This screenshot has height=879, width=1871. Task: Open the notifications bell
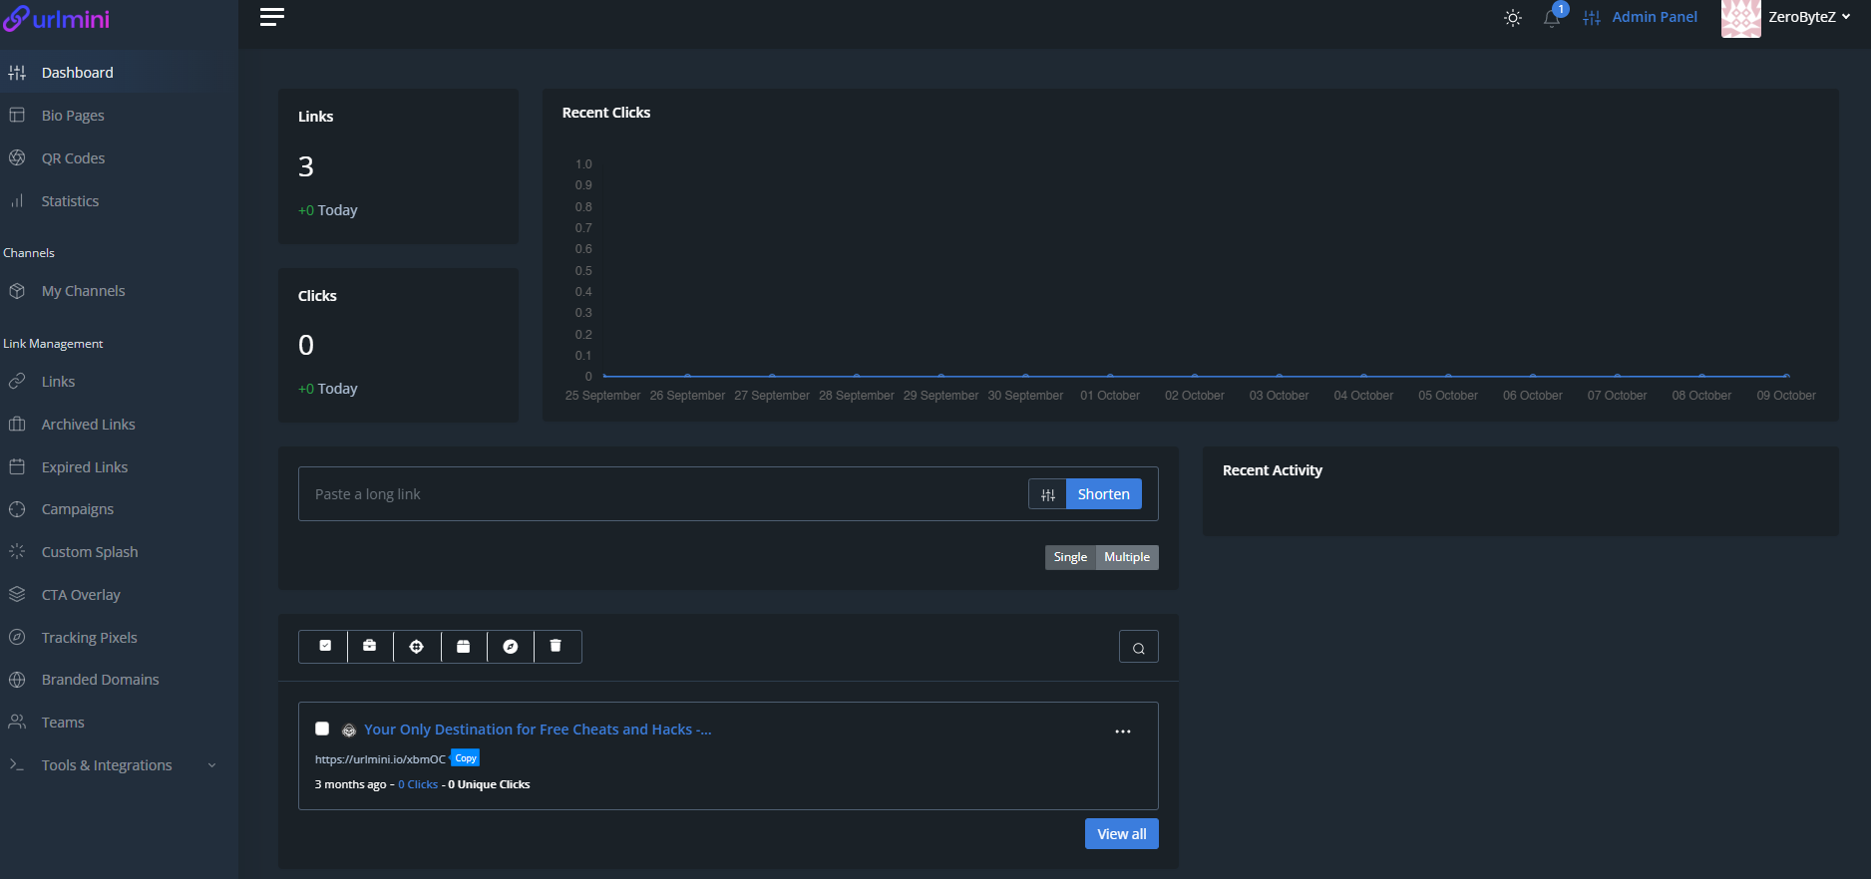point(1552,18)
